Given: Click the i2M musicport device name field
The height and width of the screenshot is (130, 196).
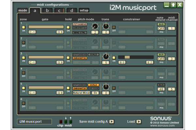Looking at the screenshot, I should 34,122.
